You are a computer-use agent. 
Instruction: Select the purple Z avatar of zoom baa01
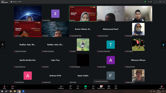coord(55,14)
